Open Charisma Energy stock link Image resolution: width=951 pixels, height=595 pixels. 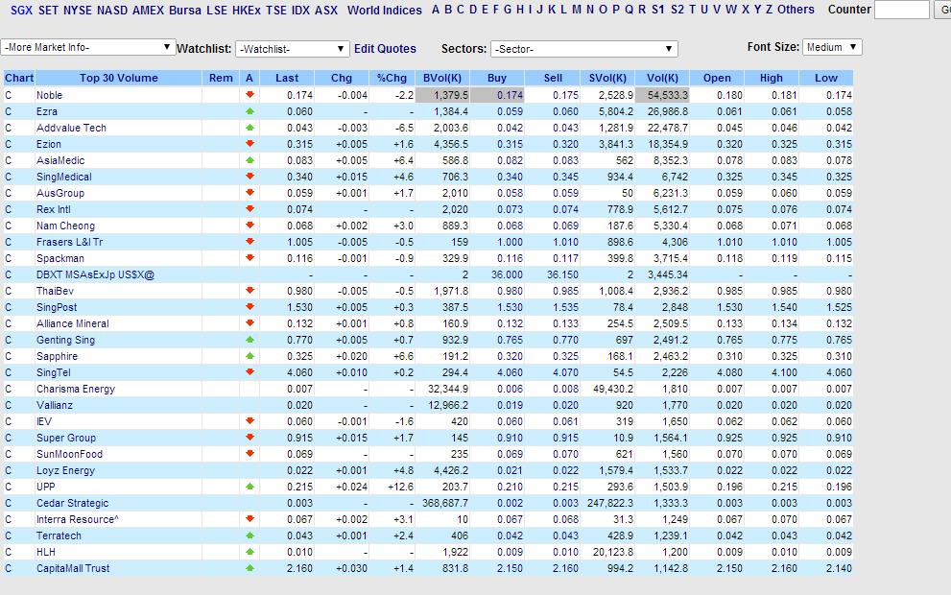tap(76, 389)
